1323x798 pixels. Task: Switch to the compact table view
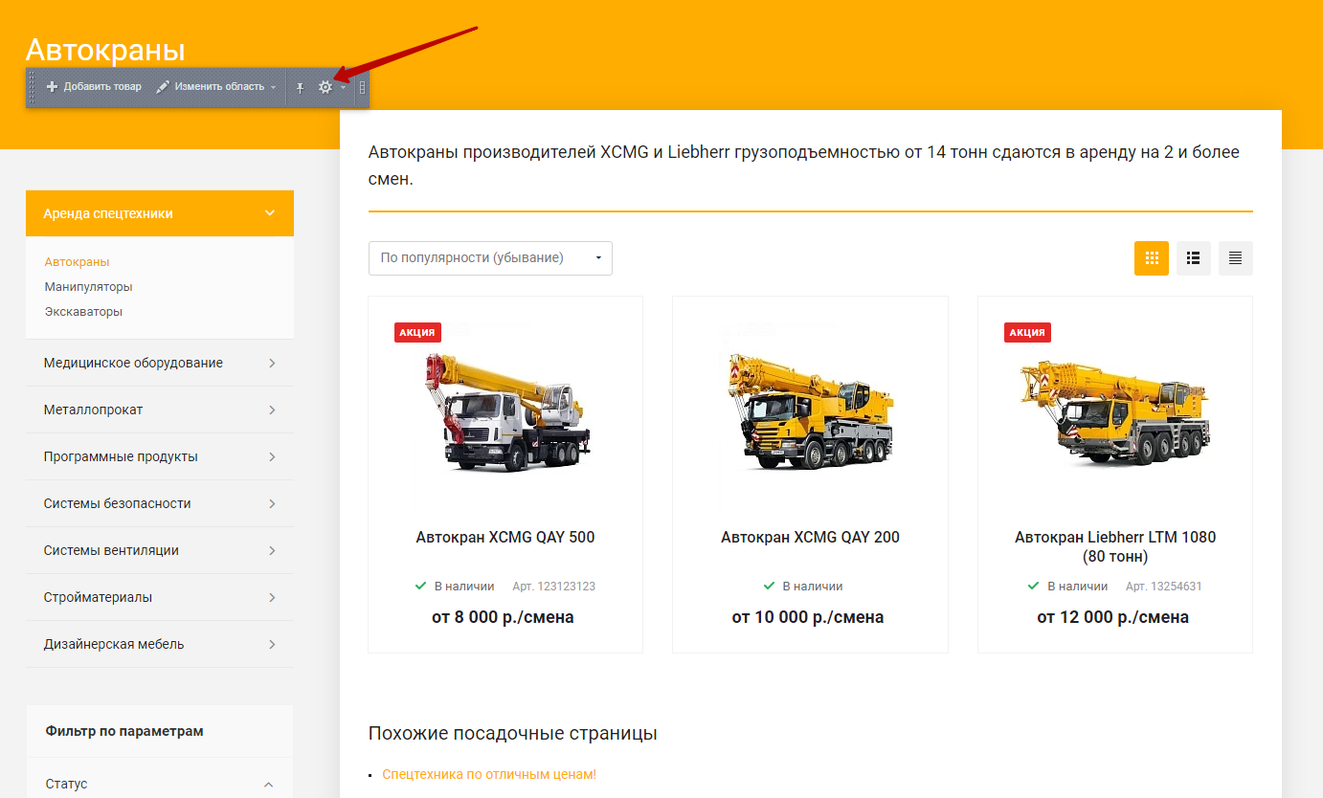click(x=1236, y=258)
